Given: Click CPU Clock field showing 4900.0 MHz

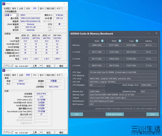Looking at the screenshot, I should tap(123, 79).
